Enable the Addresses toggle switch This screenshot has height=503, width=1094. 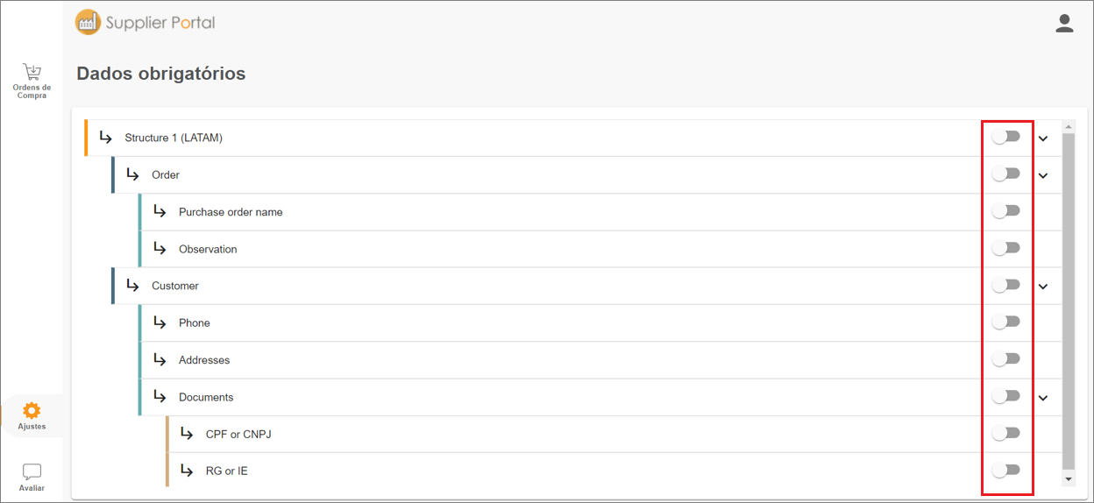(1006, 358)
